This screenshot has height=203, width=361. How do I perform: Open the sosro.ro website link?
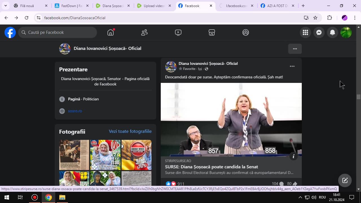click(x=75, y=111)
